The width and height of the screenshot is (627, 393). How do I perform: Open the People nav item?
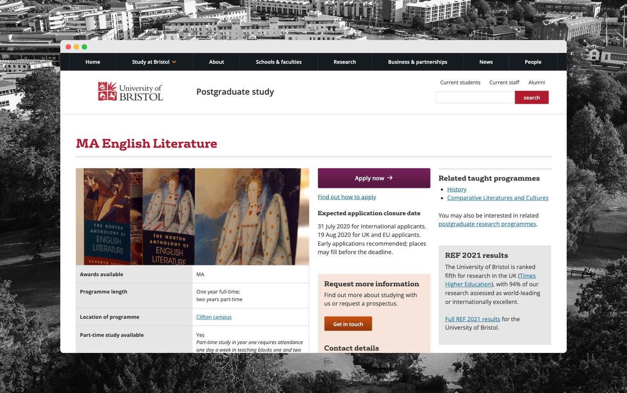533,62
